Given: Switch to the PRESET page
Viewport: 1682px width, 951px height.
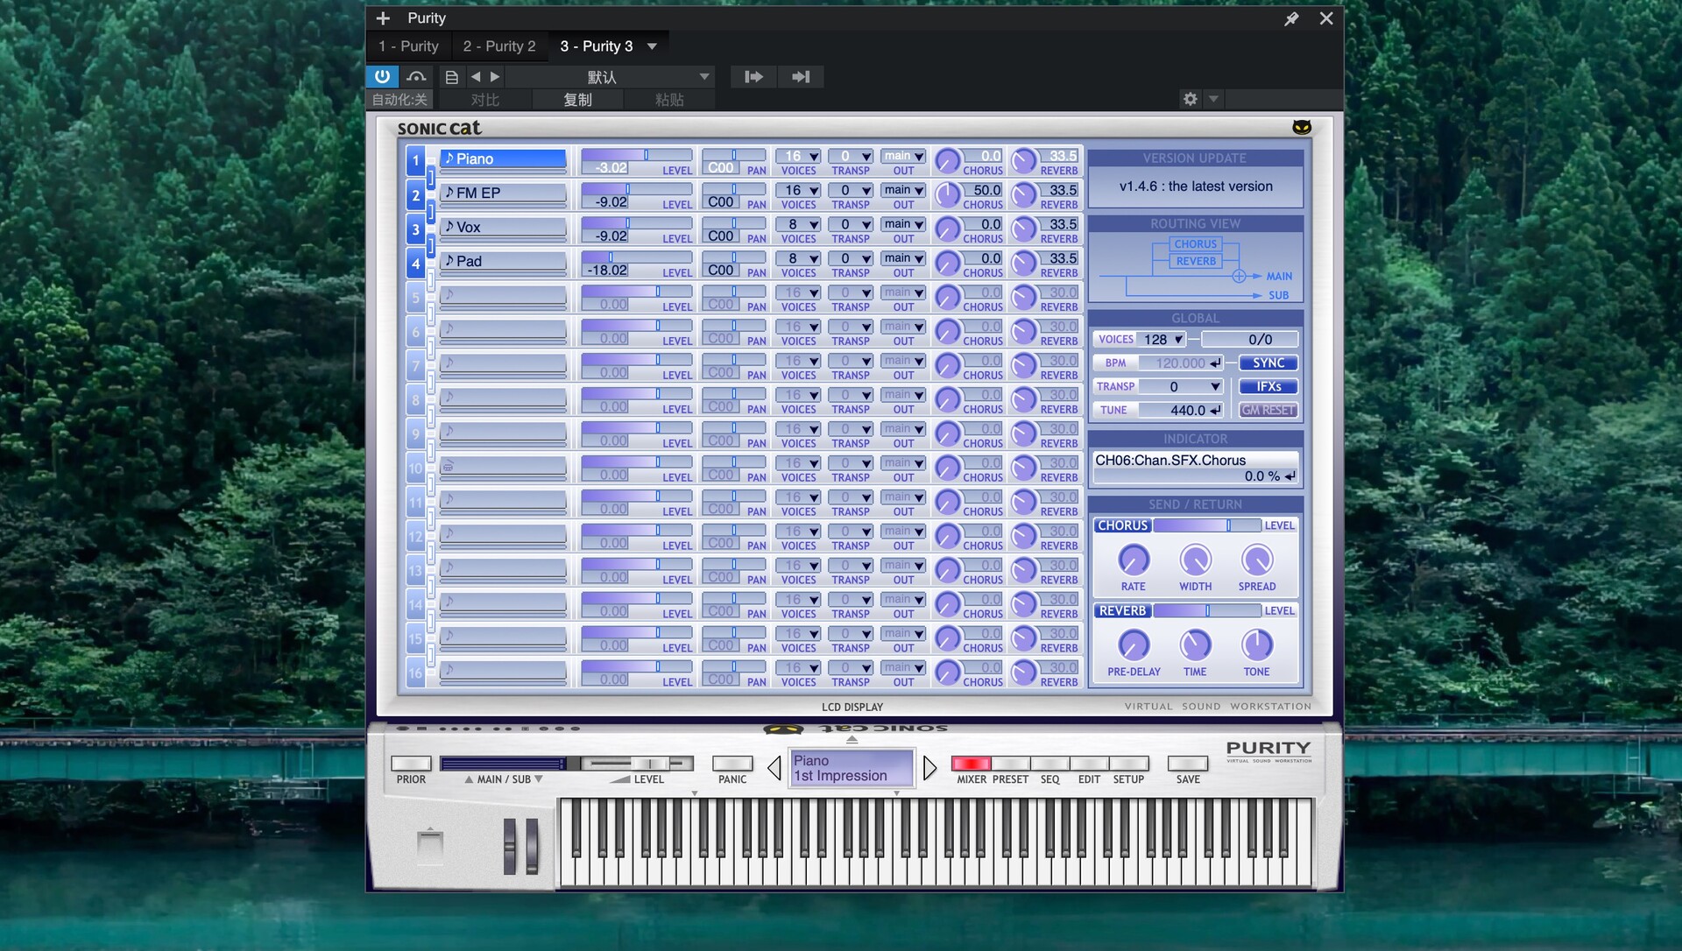Looking at the screenshot, I should click(1010, 763).
